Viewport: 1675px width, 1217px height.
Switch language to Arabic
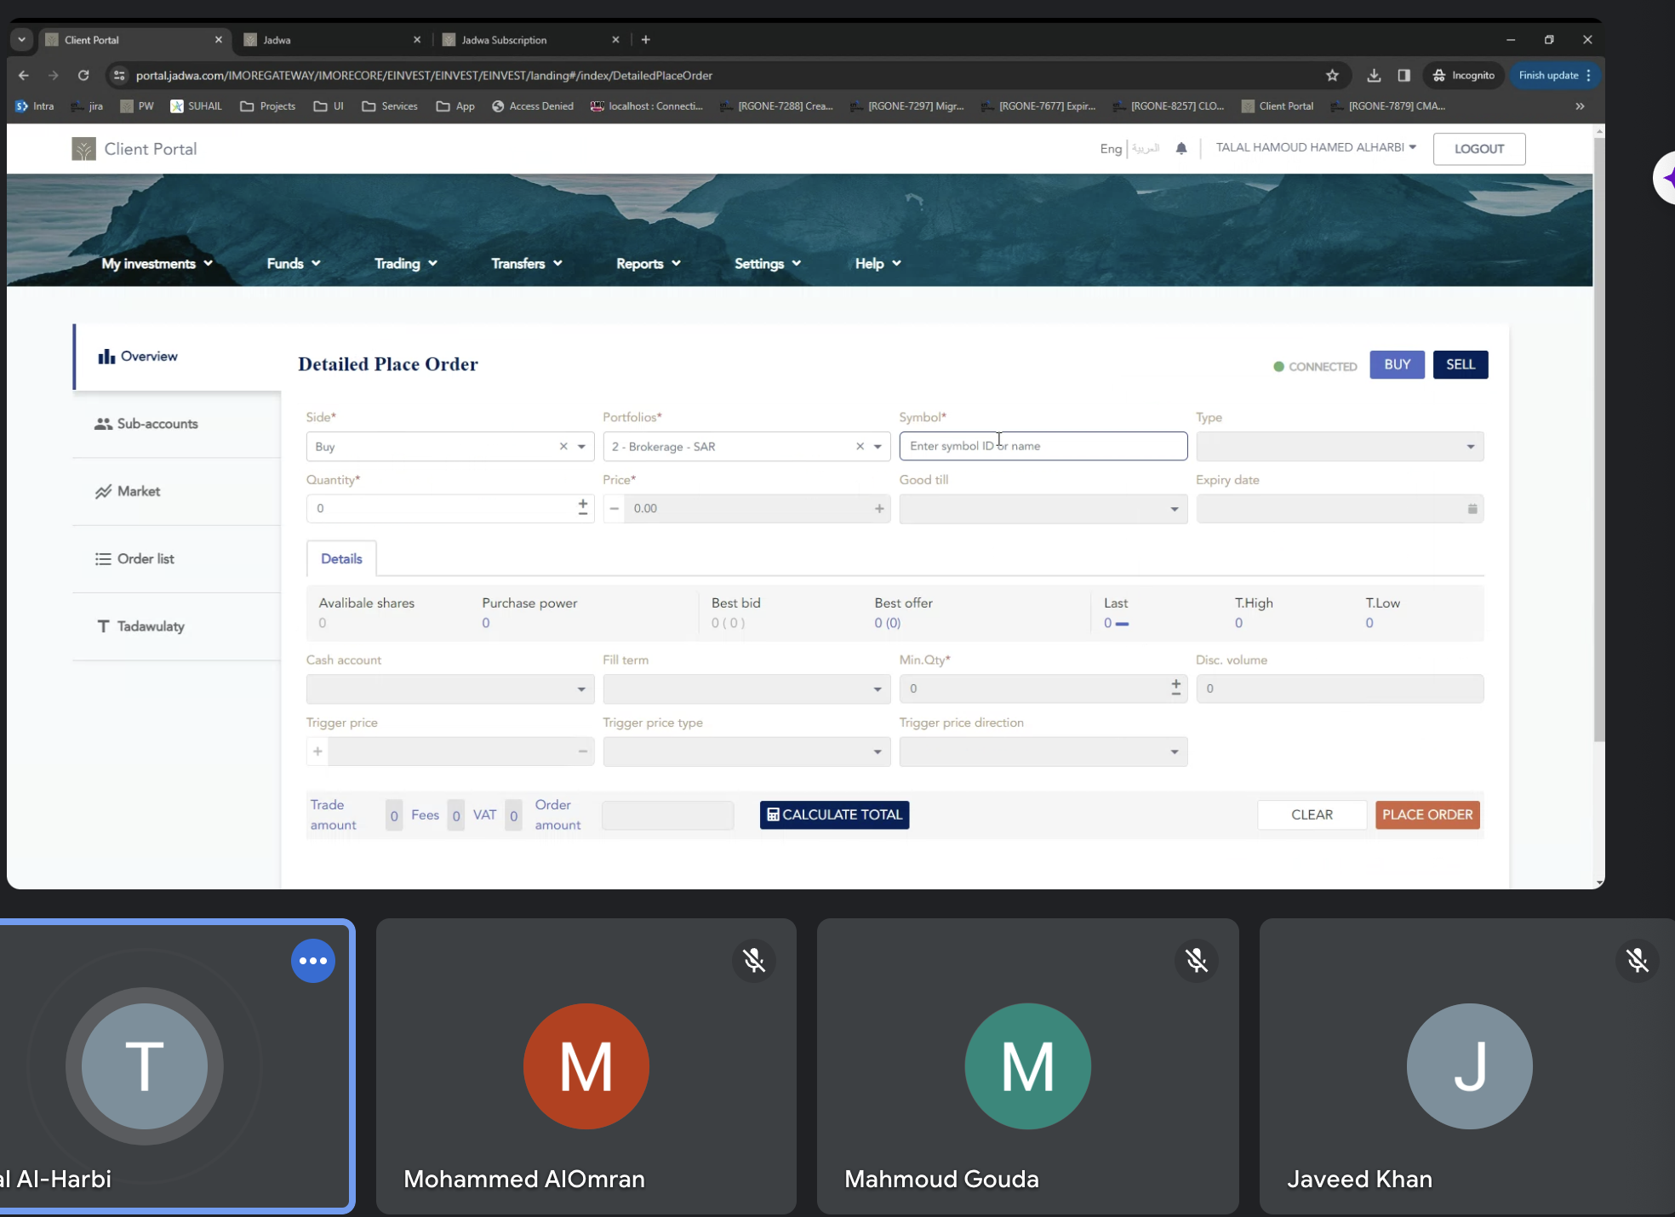(1146, 149)
